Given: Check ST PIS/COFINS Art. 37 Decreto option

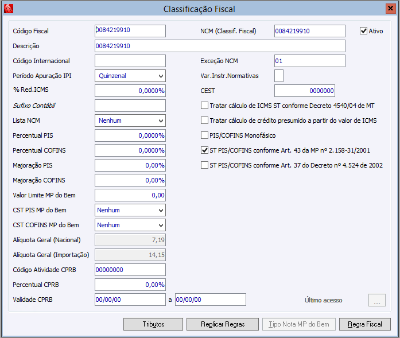Looking at the screenshot, I should (x=204, y=165).
